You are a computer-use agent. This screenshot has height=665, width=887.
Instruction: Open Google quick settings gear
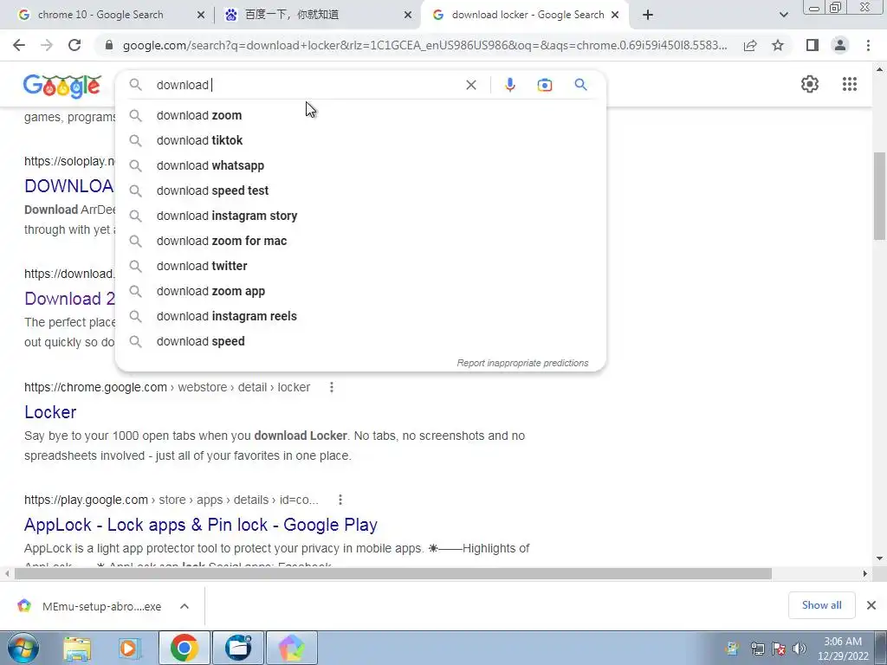[x=810, y=84]
